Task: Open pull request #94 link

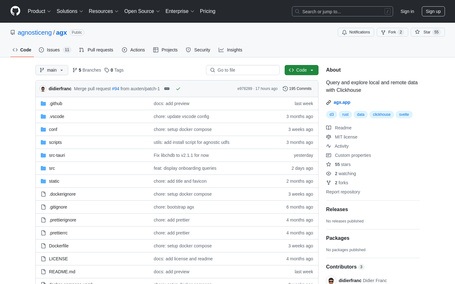Action: click(x=116, y=89)
